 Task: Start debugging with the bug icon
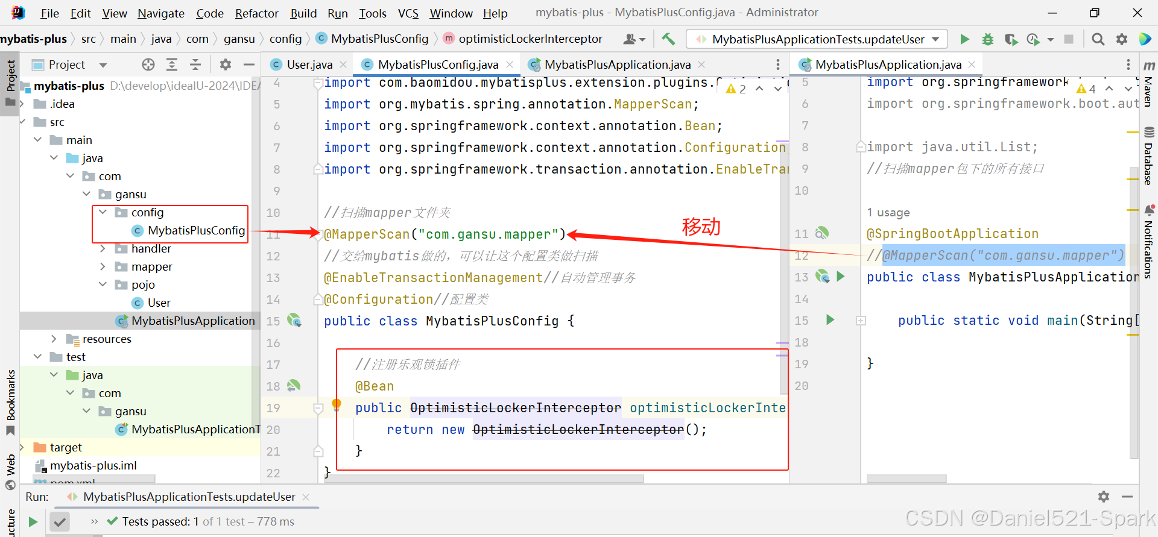tap(988, 39)
